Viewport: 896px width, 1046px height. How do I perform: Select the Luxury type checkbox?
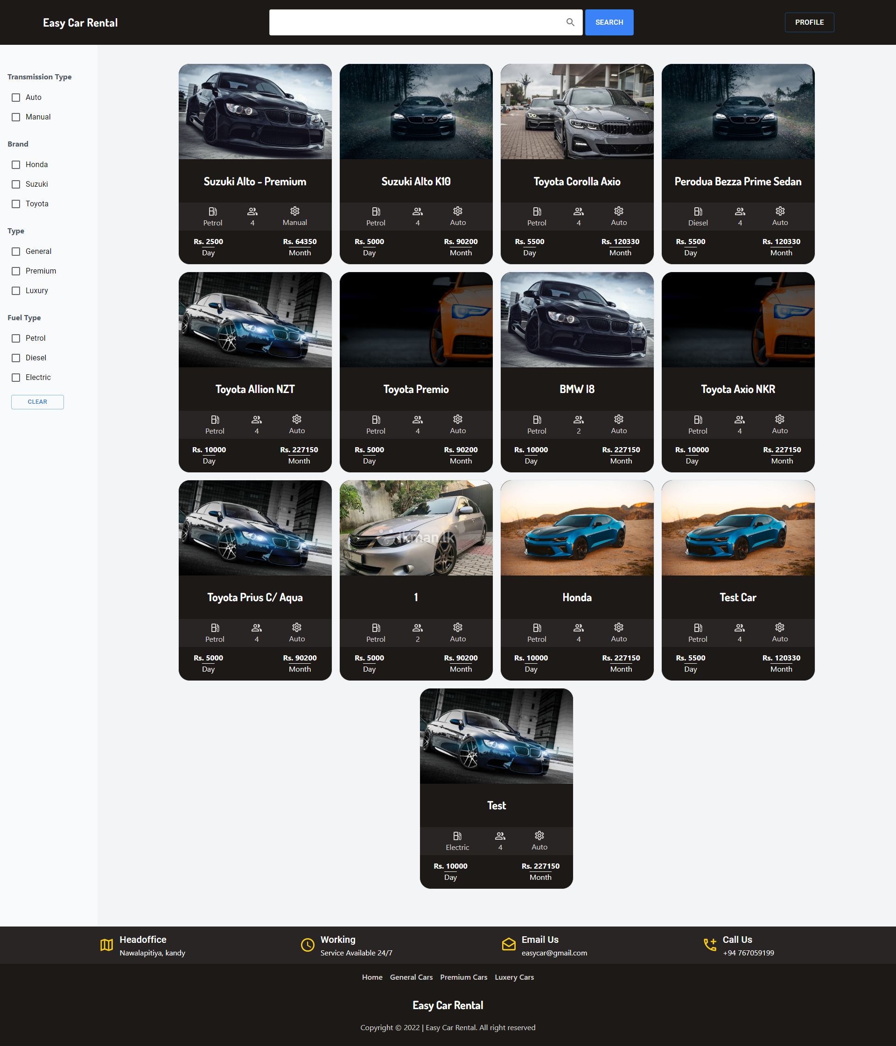(x=16, y=291)
